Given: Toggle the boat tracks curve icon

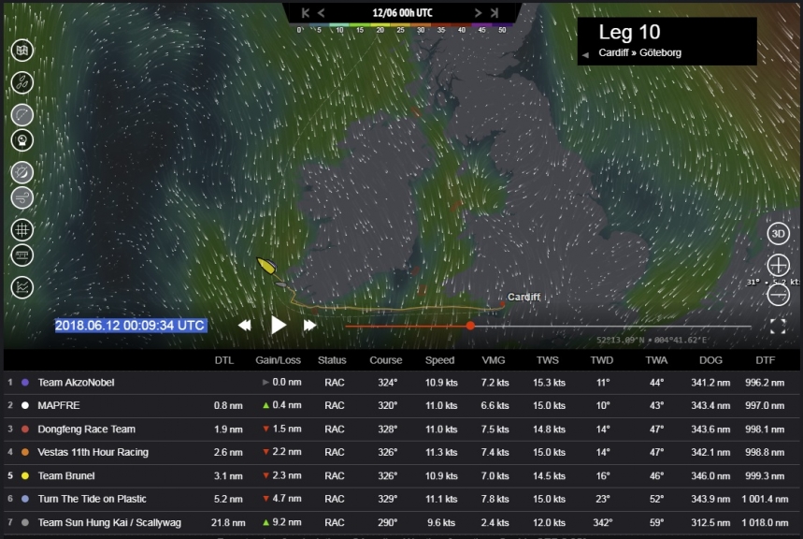Looking at the screenshot, I should (22, 114).
